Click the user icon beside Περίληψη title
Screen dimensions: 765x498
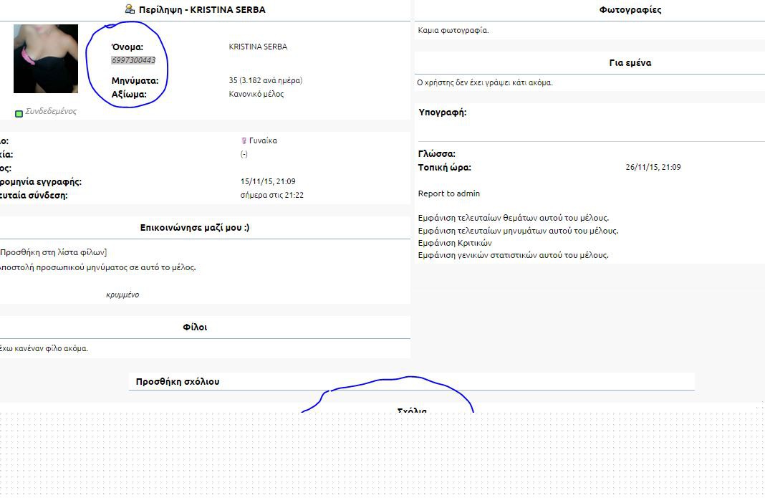[x=129, y=9]
